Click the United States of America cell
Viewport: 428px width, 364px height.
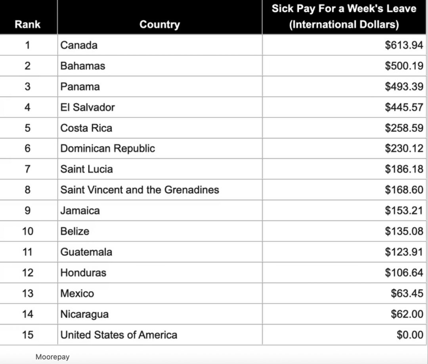[x=118, y=335]
